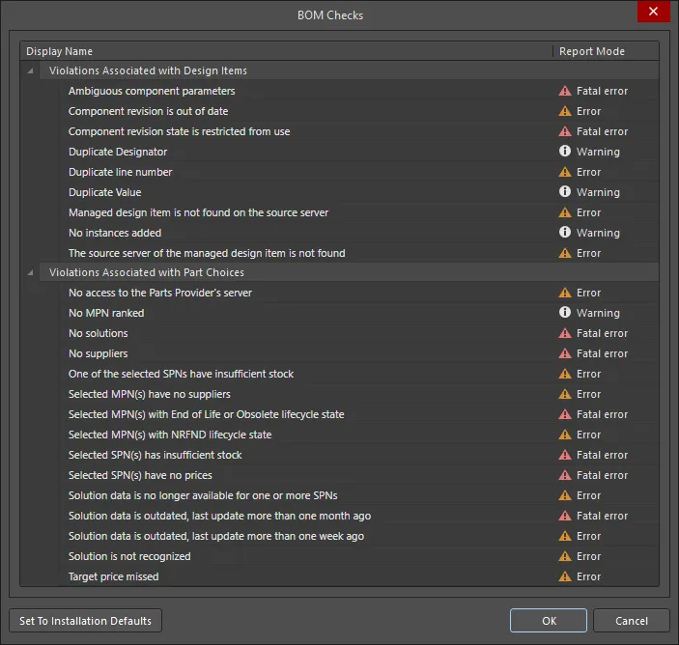Select 'Selected MPN(s) with NRFND lifecycle state' row

click(359, 435)
